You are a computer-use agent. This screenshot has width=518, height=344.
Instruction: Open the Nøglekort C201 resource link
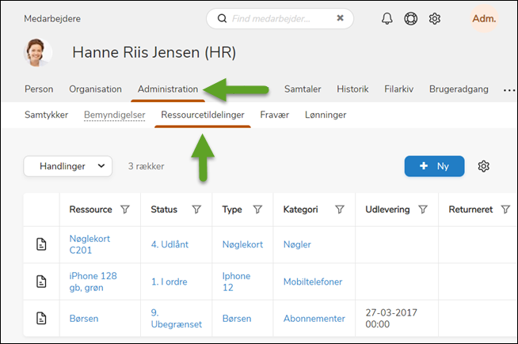(90, 245)
